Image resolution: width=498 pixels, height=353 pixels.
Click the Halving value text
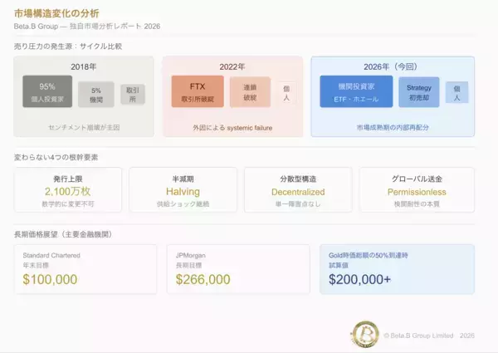183,192
